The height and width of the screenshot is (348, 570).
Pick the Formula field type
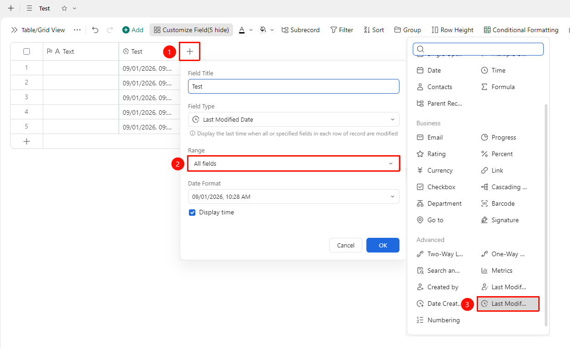tap(498, 87)
